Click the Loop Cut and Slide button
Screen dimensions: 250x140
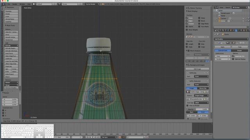pyautogui.click(x=11, y=61)
